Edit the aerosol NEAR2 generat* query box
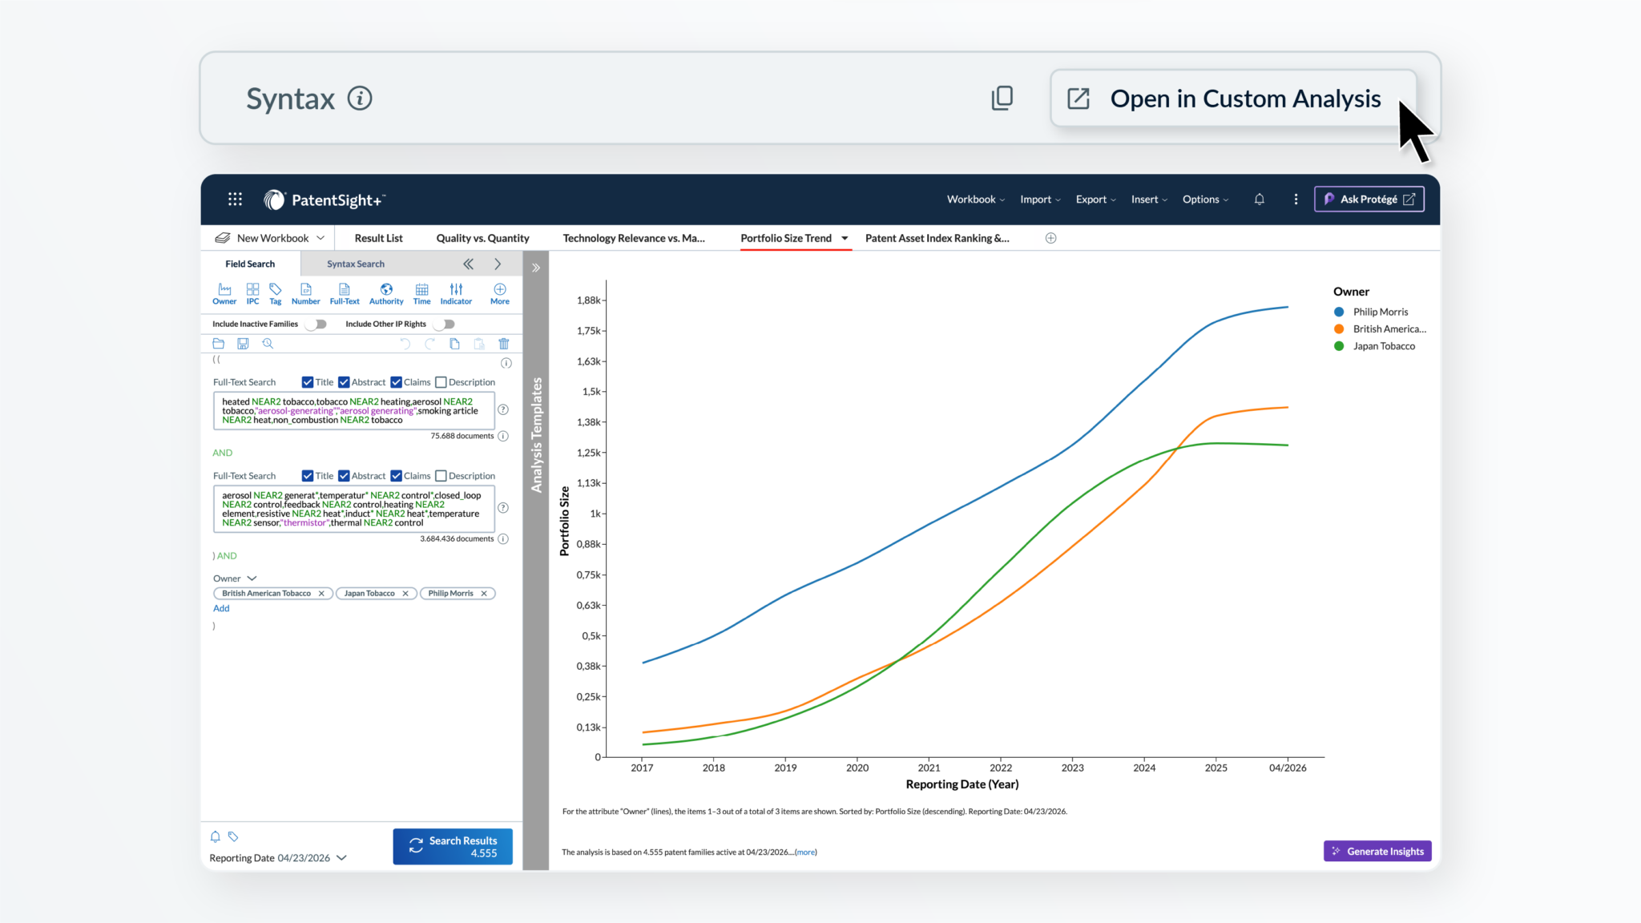Image resolution: width=1641 pixels, height=923 pixels. pos(353,509)
